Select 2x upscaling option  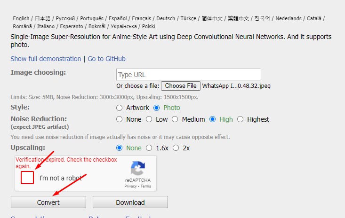pos(176,148)
